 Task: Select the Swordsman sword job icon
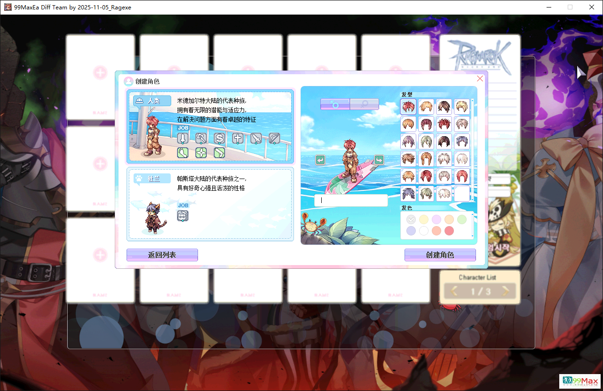[183, 138]
